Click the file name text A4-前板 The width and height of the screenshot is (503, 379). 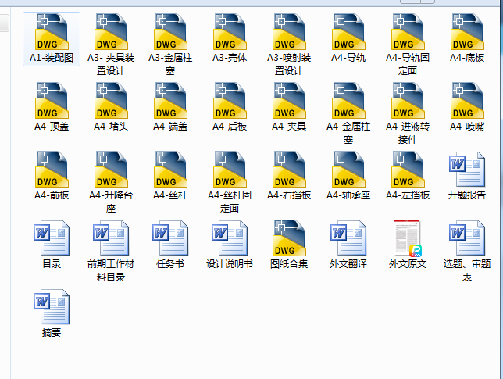tap(52, 195)
